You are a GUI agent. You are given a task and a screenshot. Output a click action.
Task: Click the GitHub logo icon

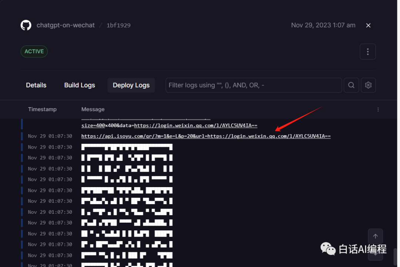click(x=26, y=25)
